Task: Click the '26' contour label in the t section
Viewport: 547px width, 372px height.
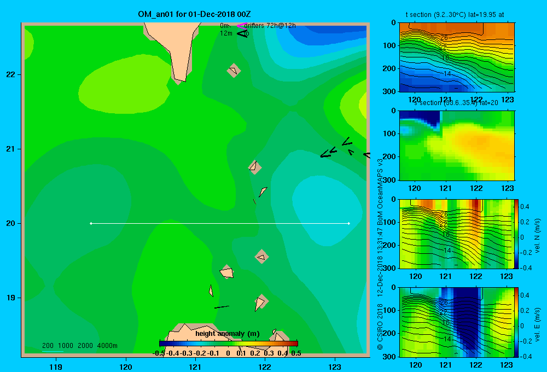Action: point(444,38)
